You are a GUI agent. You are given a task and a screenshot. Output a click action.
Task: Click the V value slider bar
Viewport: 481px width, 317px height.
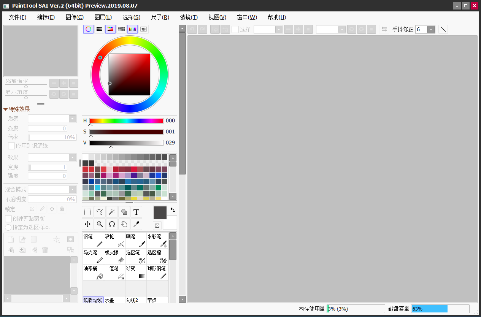tap(127, 143)
